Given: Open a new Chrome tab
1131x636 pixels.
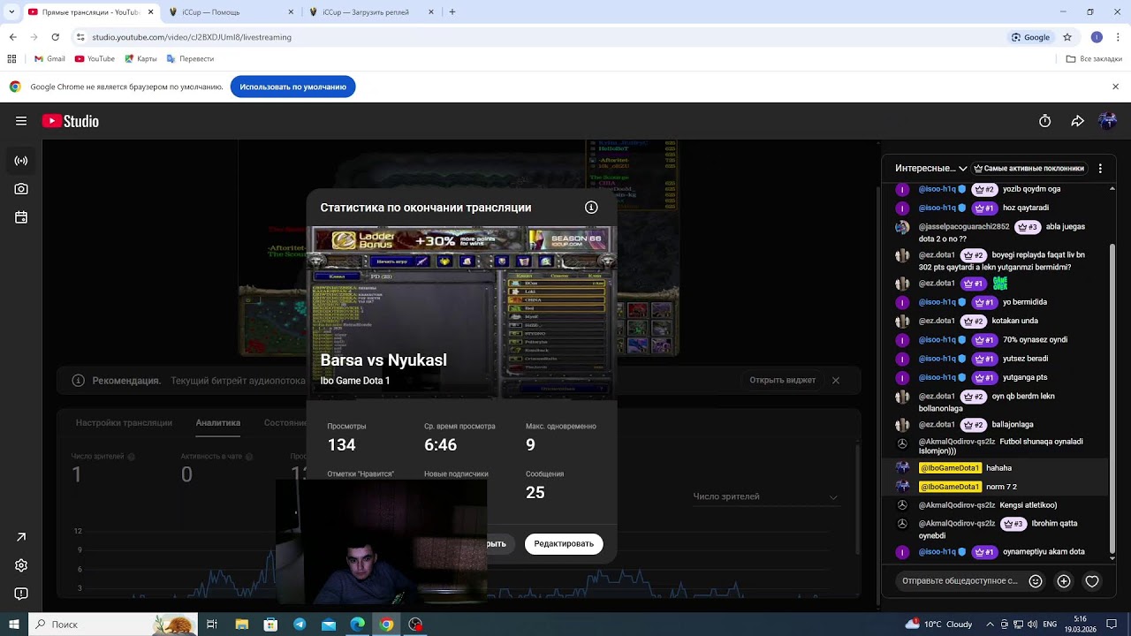Looking at the screenshot, I should point(452,12).
